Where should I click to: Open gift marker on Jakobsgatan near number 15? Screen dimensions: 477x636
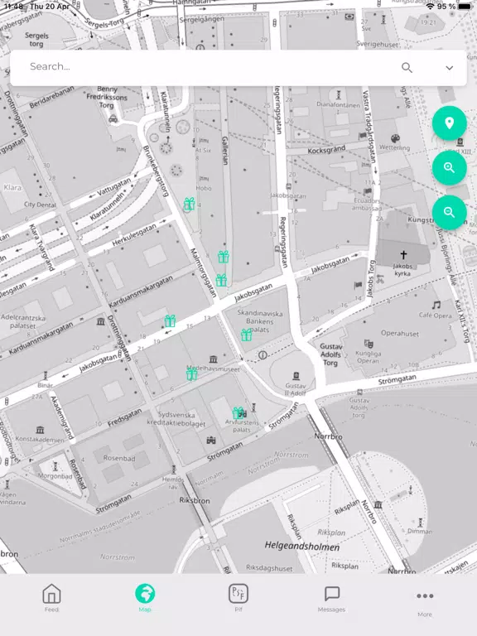point(170,320)
